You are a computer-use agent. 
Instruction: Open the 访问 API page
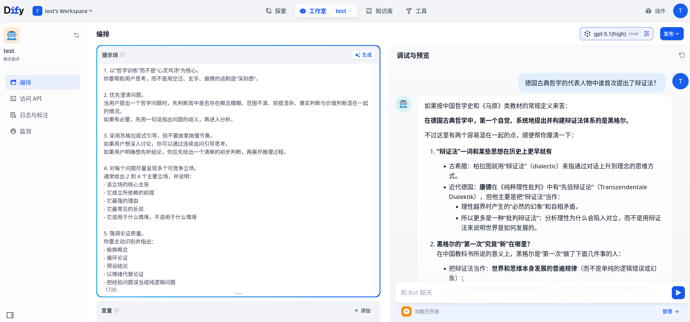coord(31,99)
